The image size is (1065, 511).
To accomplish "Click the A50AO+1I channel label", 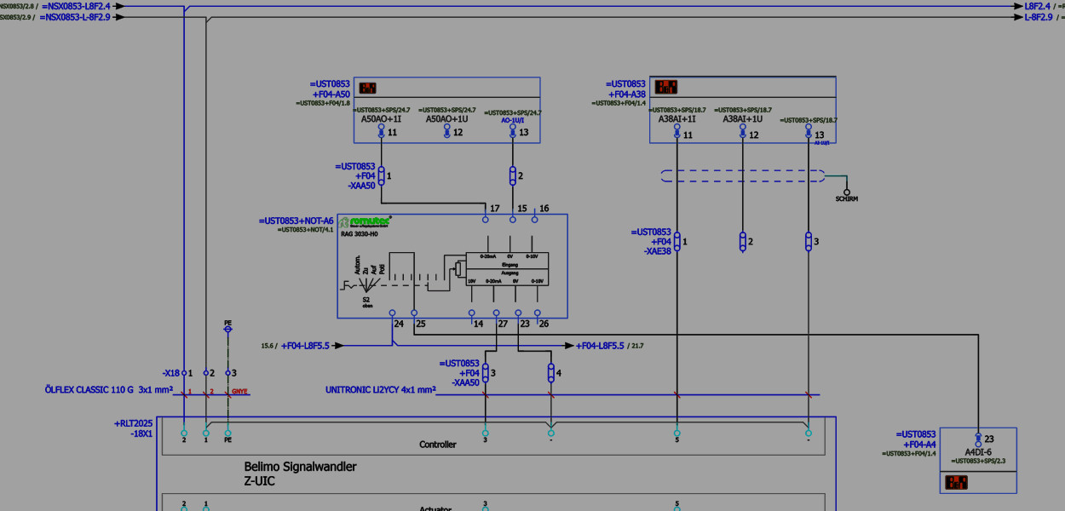I will click(x=381, y=119).
